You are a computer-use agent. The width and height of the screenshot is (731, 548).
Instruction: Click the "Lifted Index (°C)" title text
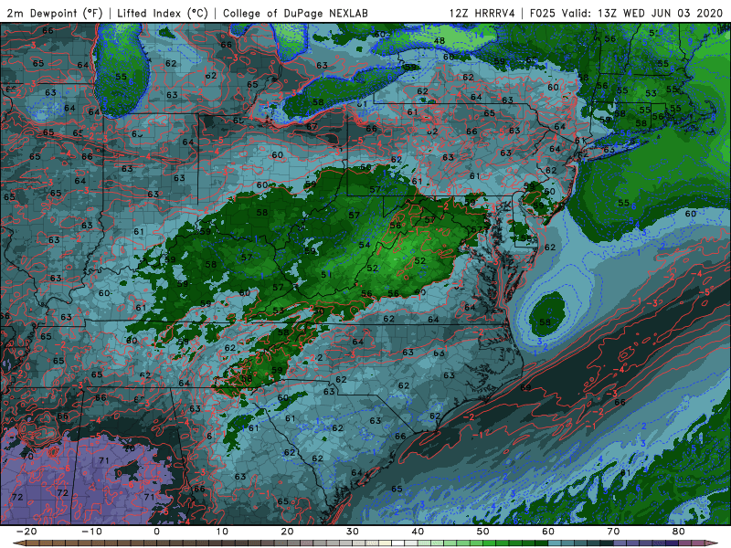tap(163, 13)
